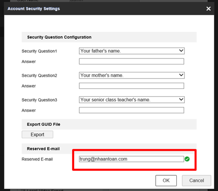Click the Security Question2 label

(39, 75)
